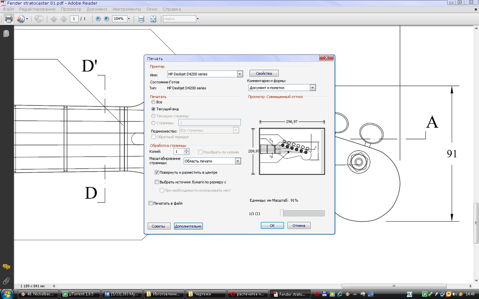Click the orange circular tray icon
The width and height of the screenshot is (479, 299).
449,294
